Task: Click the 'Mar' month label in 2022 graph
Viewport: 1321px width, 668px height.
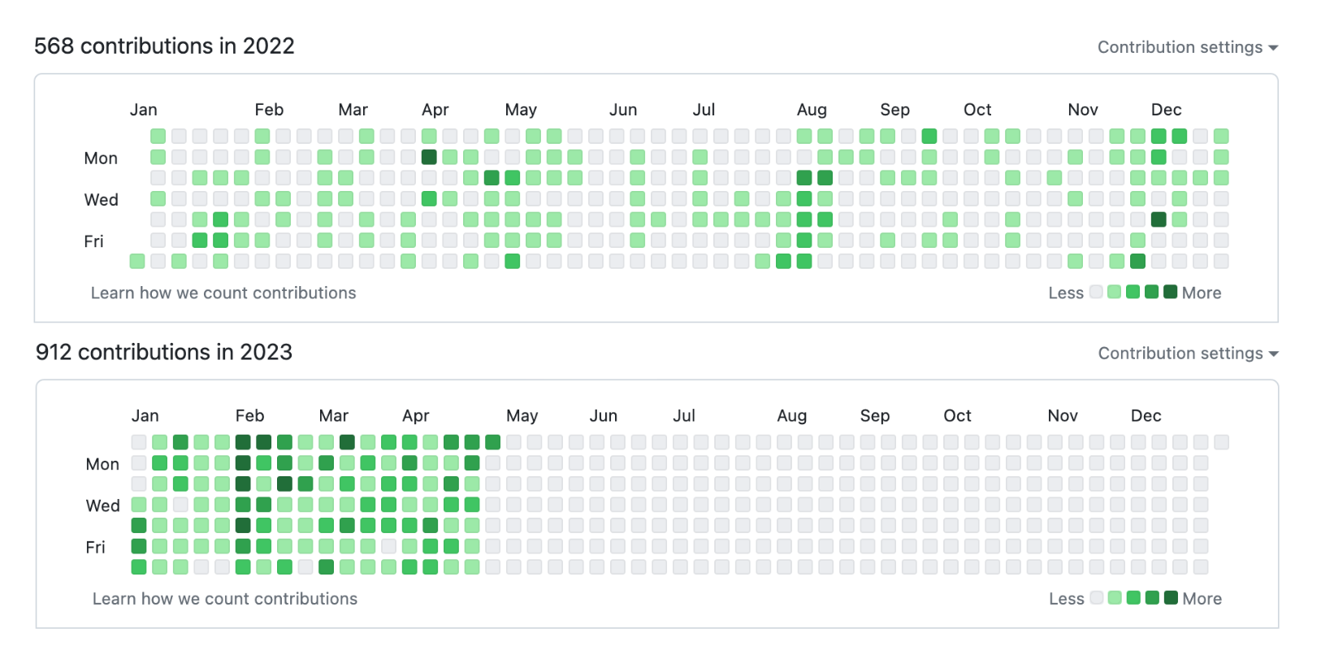Action: [x=353, y=110]
